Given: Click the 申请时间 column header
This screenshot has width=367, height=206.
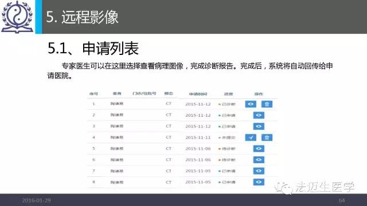Looking at the screenshot, I should tap(198, 94).
